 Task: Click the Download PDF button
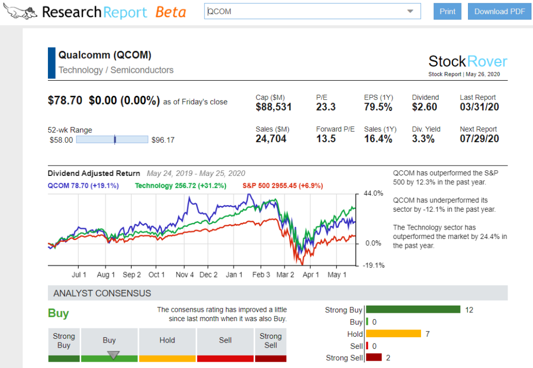[499, 11]
